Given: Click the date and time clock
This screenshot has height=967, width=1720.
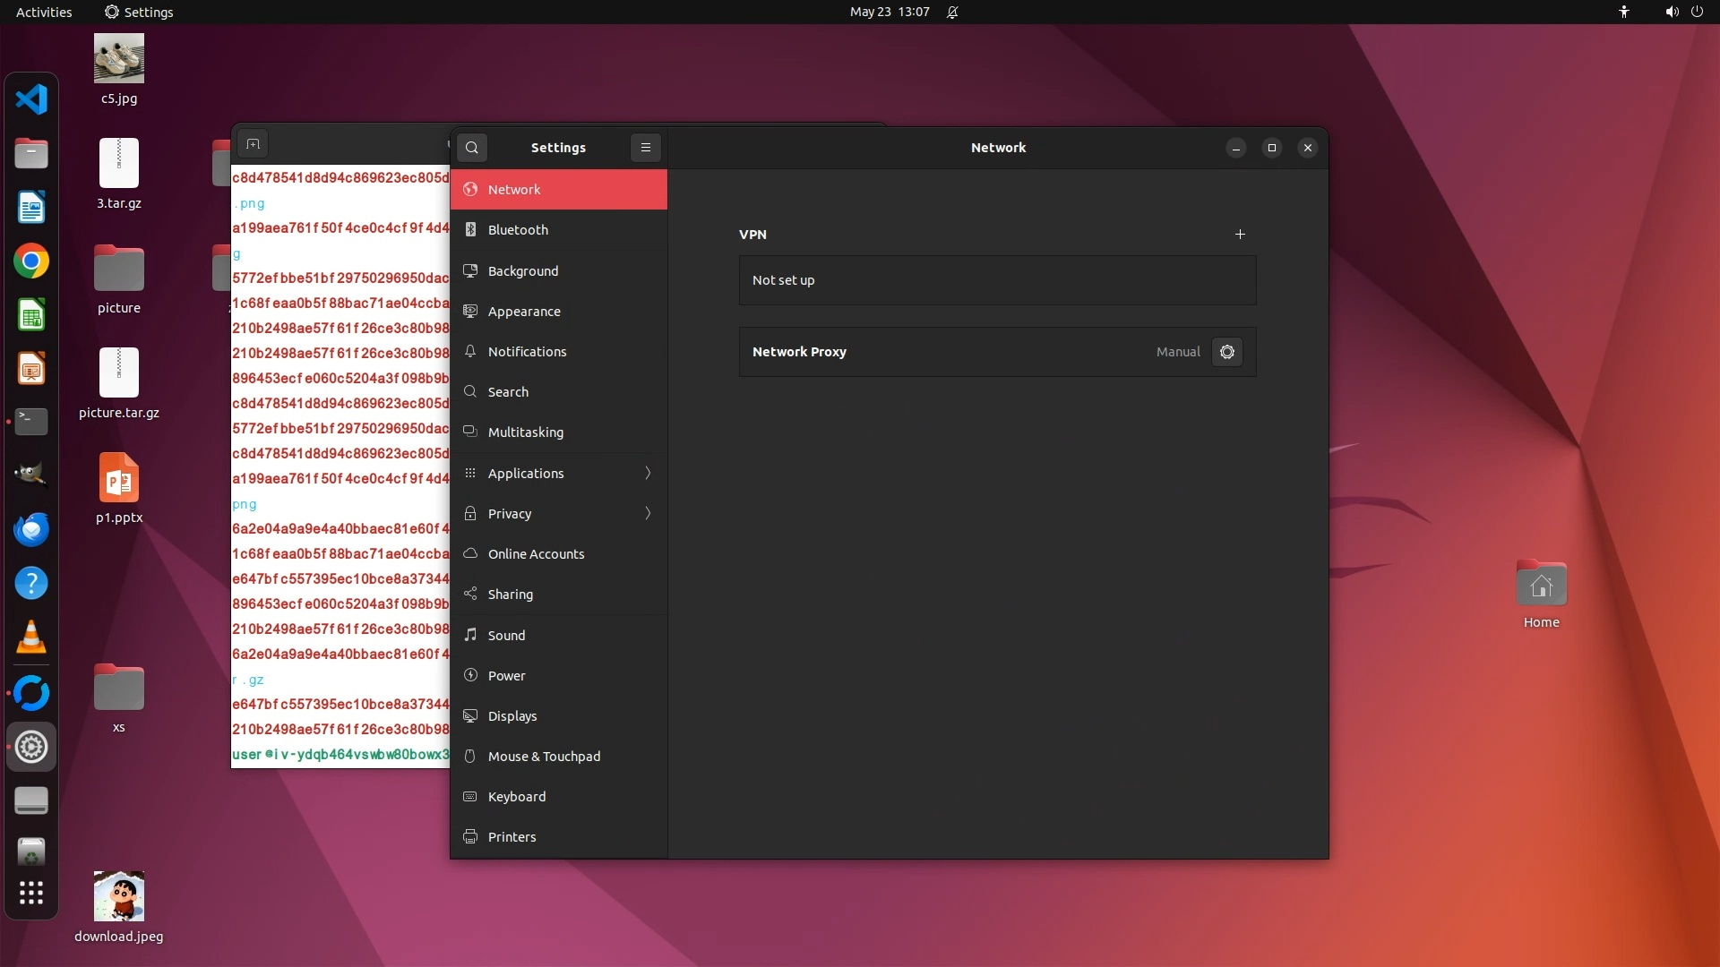Looking at the screenshot, I should [x=889, y=13].
